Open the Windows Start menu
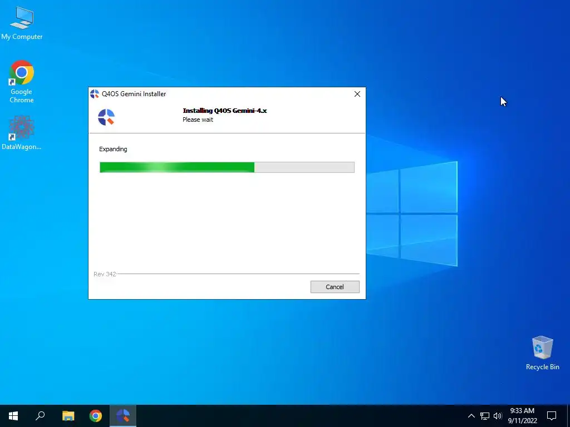Viewport: 570px width, 427px height. (x=13, y=416)
